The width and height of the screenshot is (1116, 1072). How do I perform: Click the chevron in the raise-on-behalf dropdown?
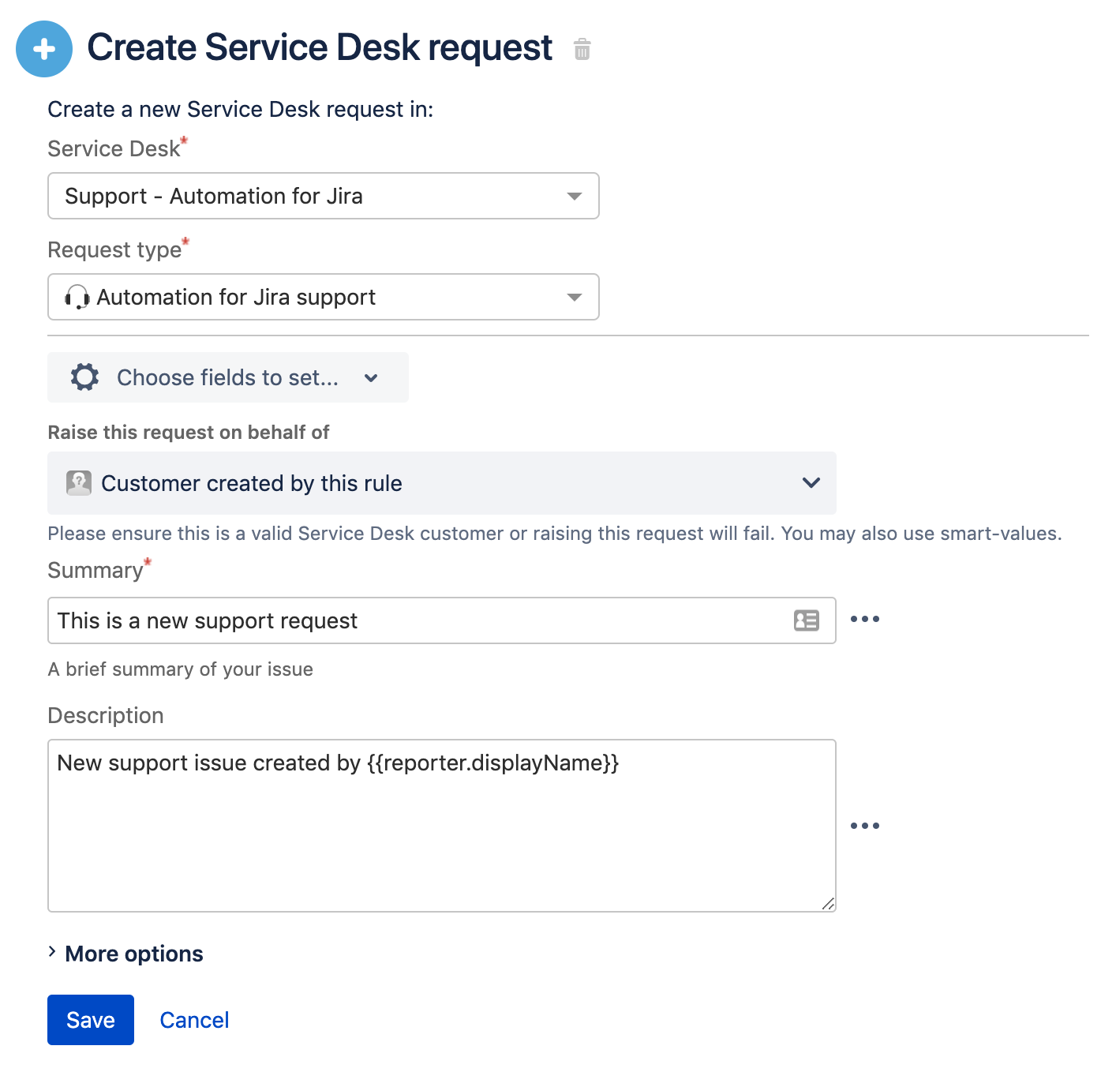pyautogui.click(x=811, y=483)
